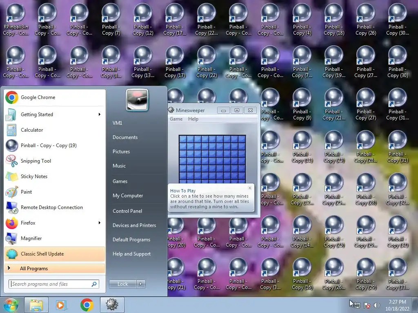Select the Pinball - Copy (29) desktop shortcut

366,274
